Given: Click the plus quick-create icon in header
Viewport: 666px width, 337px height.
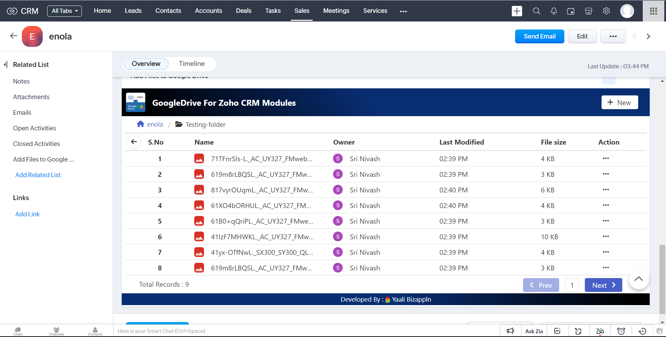Looking at the screenshot, I should 517,11.
